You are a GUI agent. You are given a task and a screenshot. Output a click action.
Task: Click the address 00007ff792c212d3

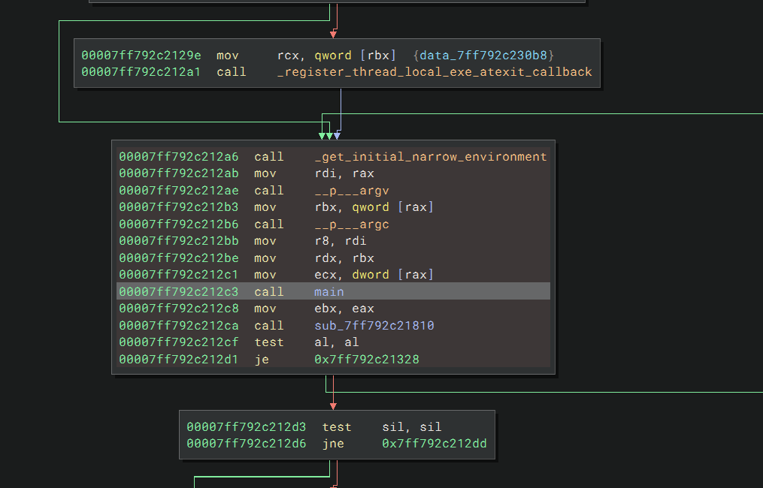[246, 427]
